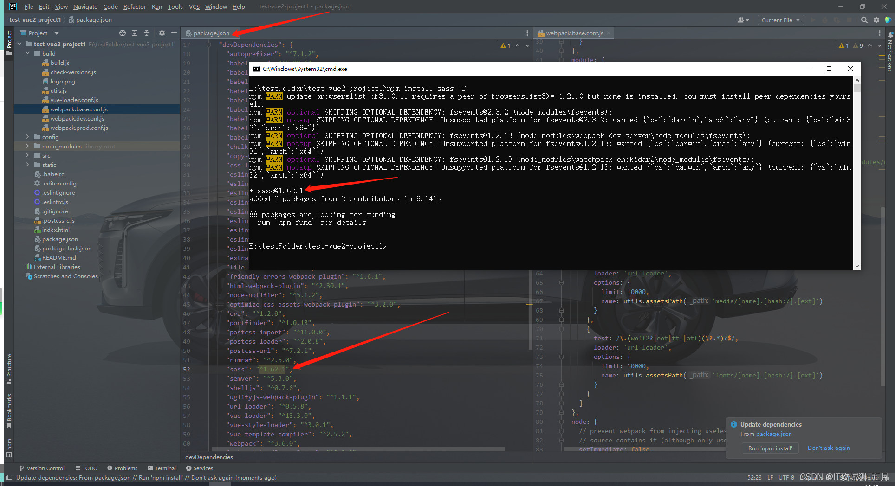The image size is (895, 486).
Task: Open Services tool window
Action: pyautogui.click(x=199, y=468)
